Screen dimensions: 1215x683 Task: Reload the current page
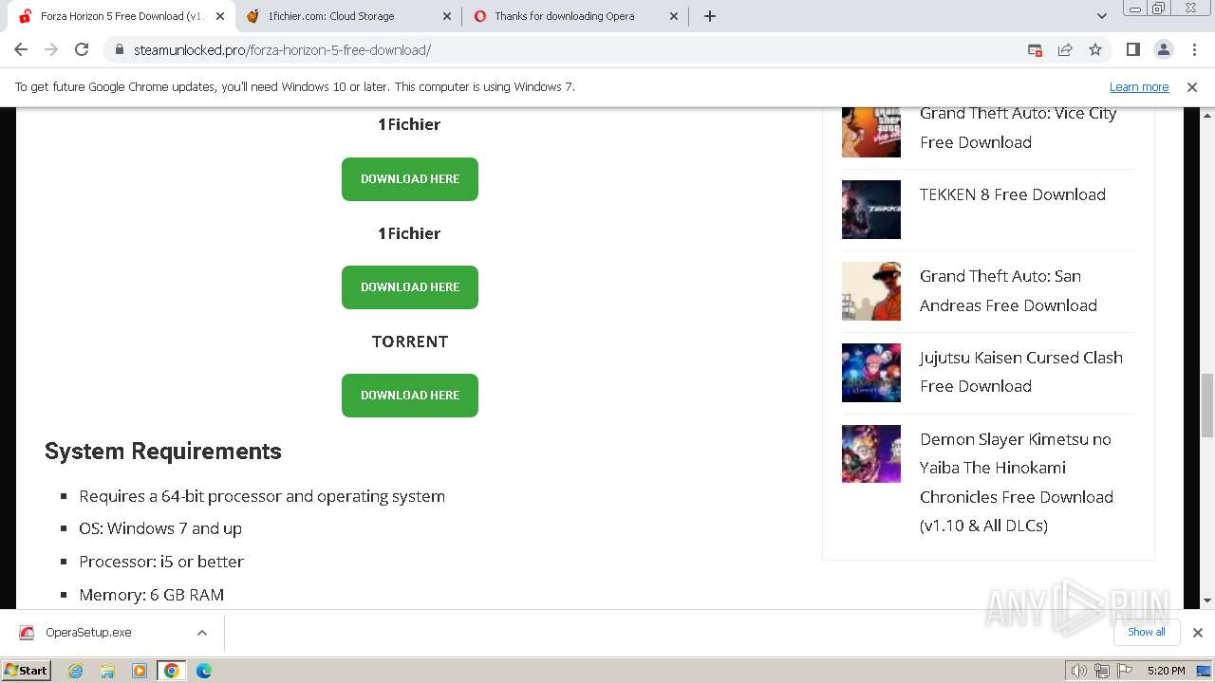click(x=82, y=50)
